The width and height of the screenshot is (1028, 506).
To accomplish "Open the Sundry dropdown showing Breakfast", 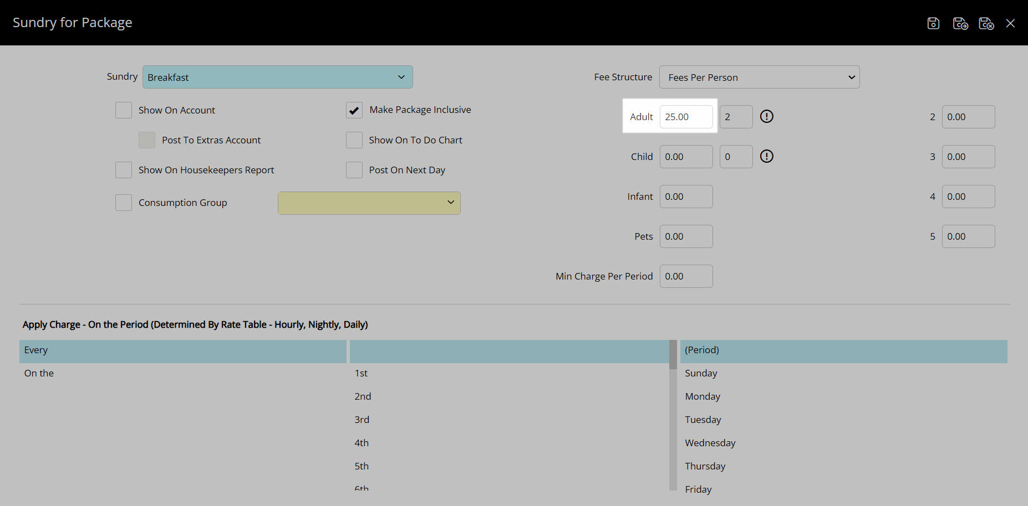I will 277,77.
